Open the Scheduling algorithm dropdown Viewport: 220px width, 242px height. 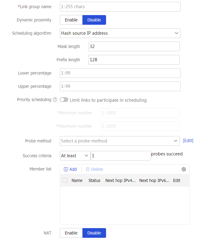120,33
